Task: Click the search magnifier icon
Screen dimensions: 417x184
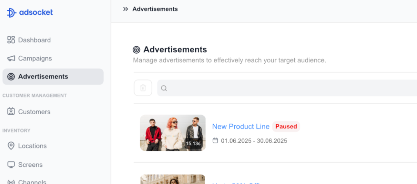Action: [x=164, y=88]
